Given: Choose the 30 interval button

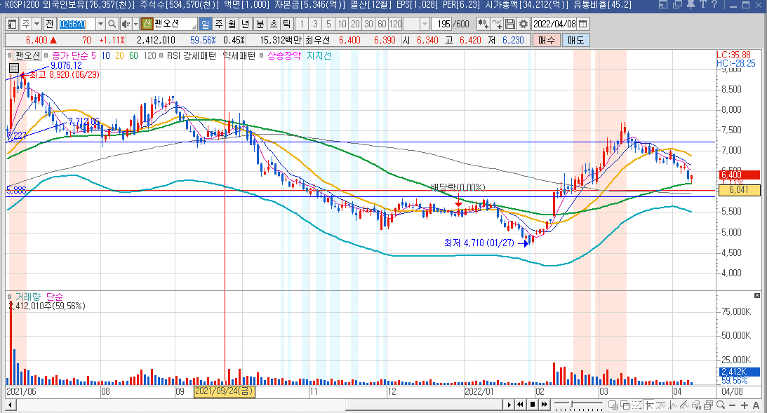Looking at the screenshot, I should pyautogui.click(x=369, y=24).
